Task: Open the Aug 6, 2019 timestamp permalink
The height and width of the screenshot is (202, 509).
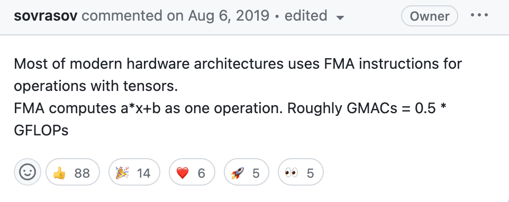Action: pos(229,16)
